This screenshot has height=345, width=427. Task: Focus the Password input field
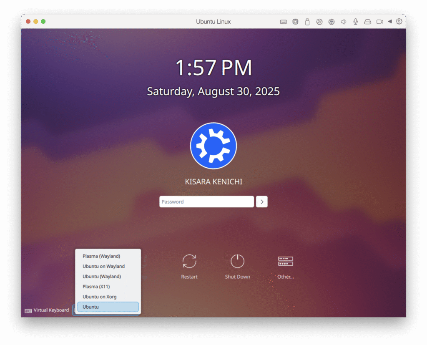point(207,201)
